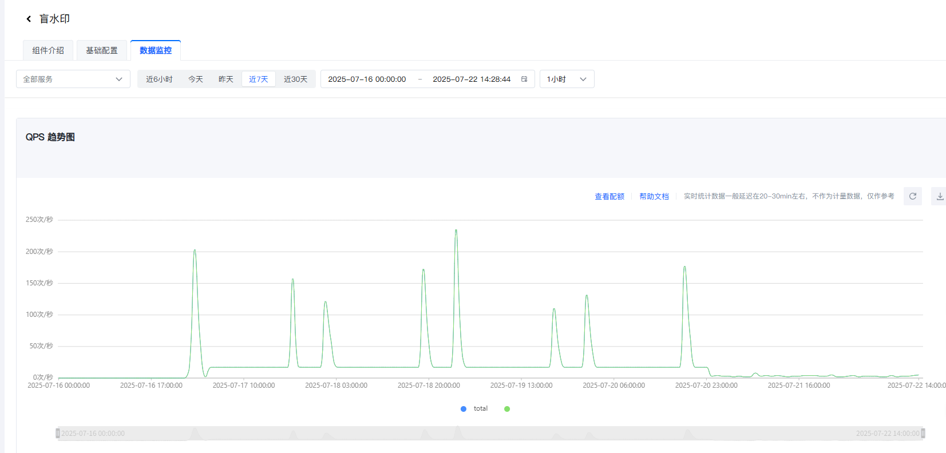This screenshot has width=946, height=453.
Task: Expand the 全部服务 service dropdown
Action: (73, 79)
